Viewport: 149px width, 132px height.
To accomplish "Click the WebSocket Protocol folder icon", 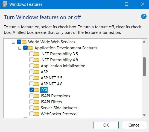I will (37, 114).
